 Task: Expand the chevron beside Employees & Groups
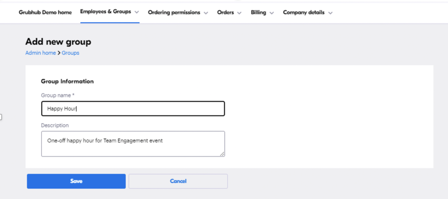pos(136,12)
